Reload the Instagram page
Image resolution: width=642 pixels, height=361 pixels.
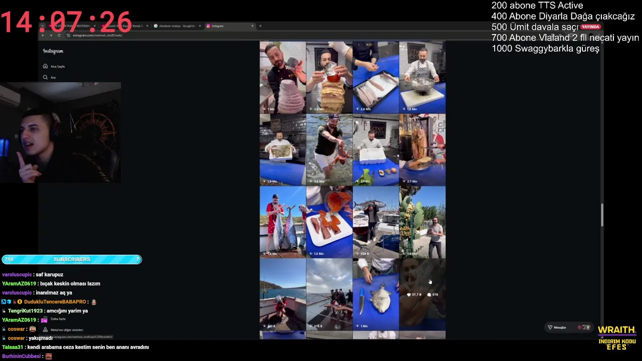tap(59, 35)
